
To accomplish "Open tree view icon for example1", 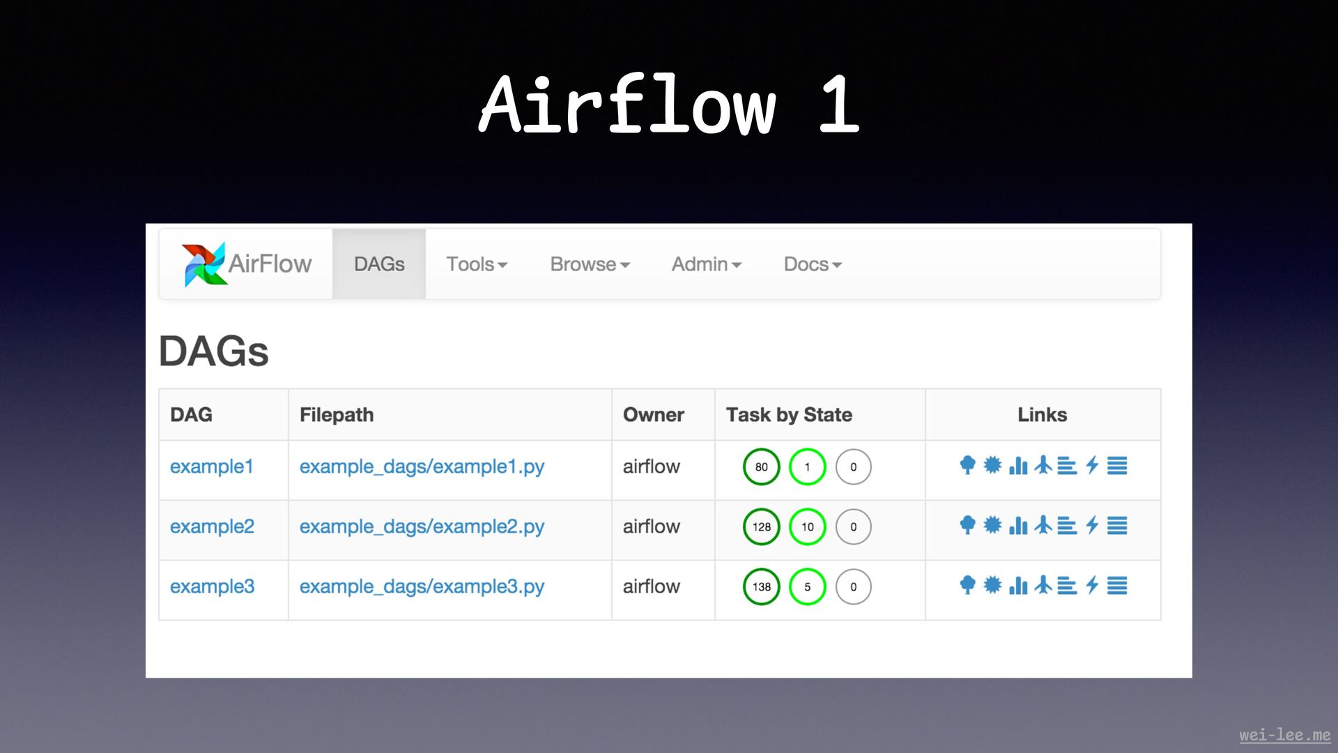I will pos(967,465).
